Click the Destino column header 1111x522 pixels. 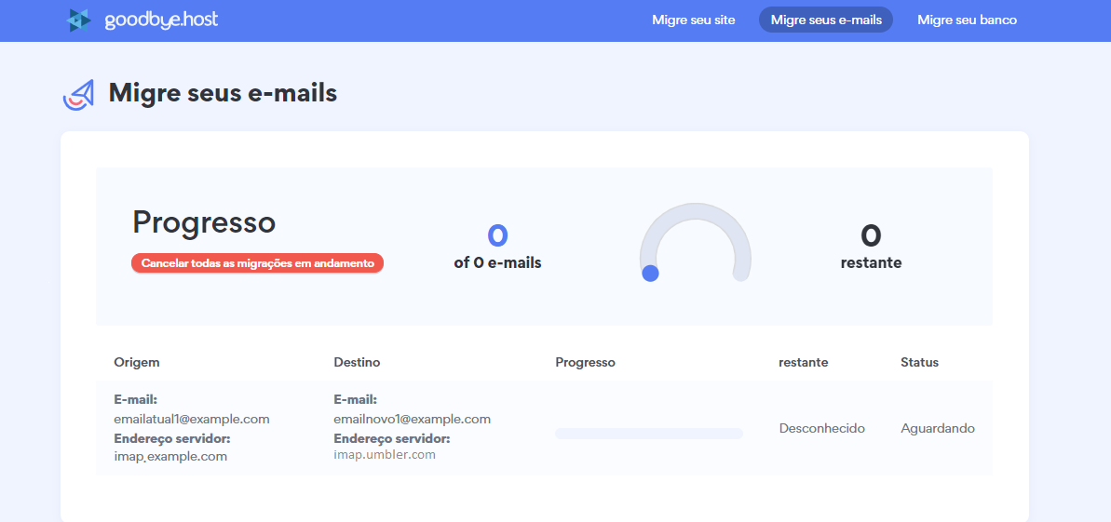click(x=357, y=362)
